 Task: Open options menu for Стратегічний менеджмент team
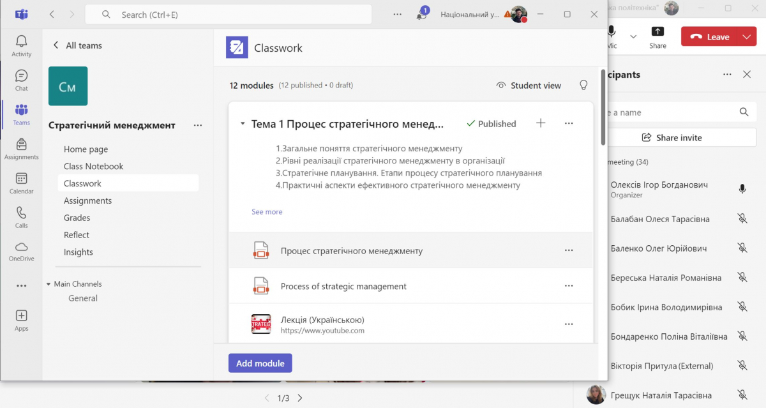pos(198,125)
